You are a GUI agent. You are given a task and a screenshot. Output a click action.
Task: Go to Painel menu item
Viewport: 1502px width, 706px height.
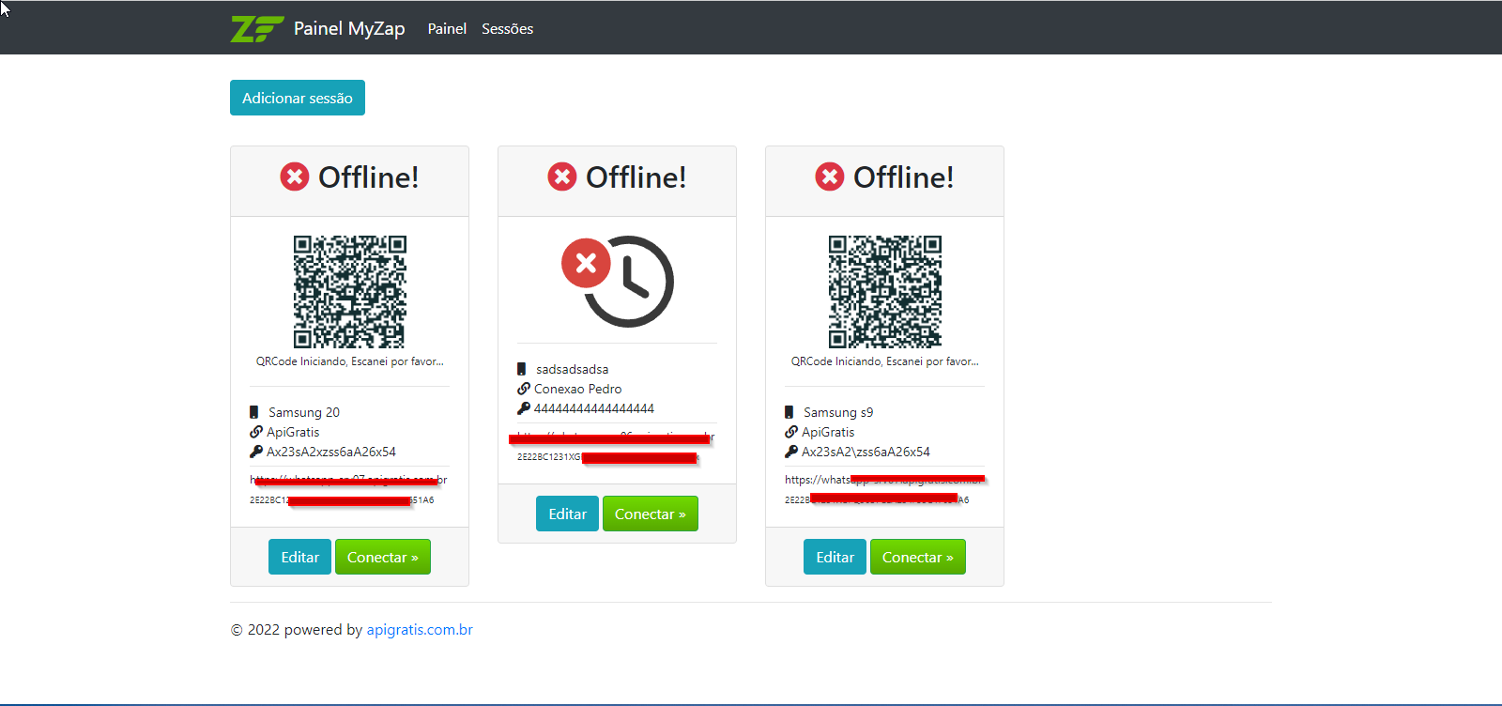[x=447, y=29]
